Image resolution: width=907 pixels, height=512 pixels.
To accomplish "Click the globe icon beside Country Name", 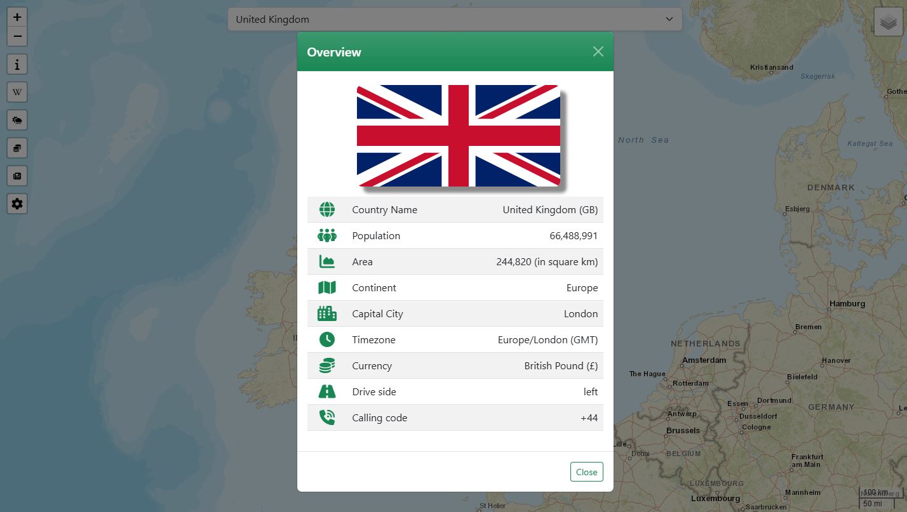I will pos(327,209).
